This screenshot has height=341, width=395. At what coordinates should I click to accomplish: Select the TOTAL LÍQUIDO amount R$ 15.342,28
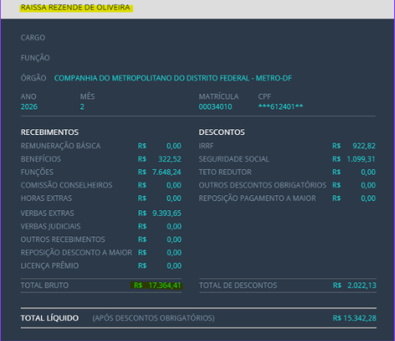click(354, 318)
